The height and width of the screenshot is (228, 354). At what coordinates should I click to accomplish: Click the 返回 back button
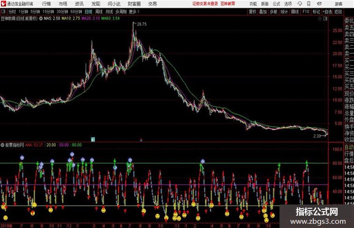(x=338, y=12)
